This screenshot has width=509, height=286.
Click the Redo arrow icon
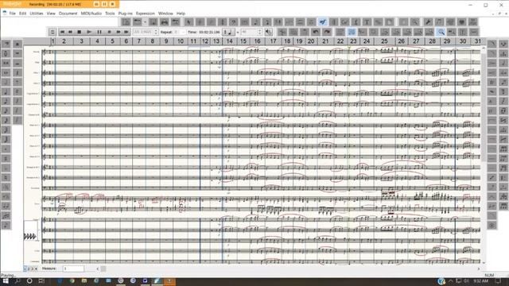click(327, 32)
